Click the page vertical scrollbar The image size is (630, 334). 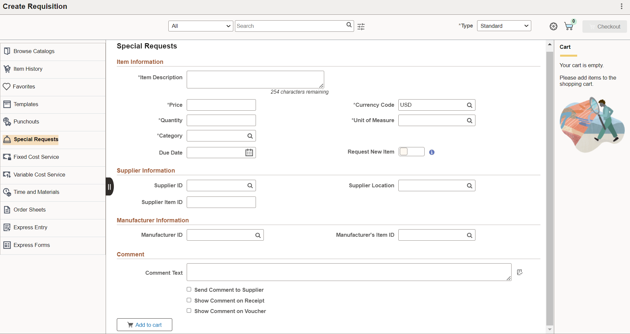coord(550,188)
